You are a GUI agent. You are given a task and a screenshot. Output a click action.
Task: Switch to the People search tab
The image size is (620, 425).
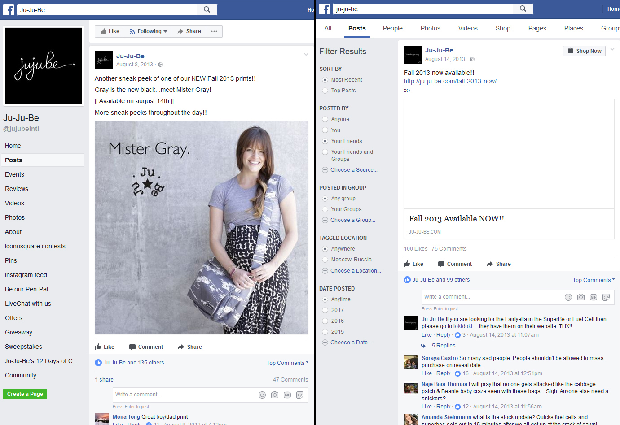393,28
